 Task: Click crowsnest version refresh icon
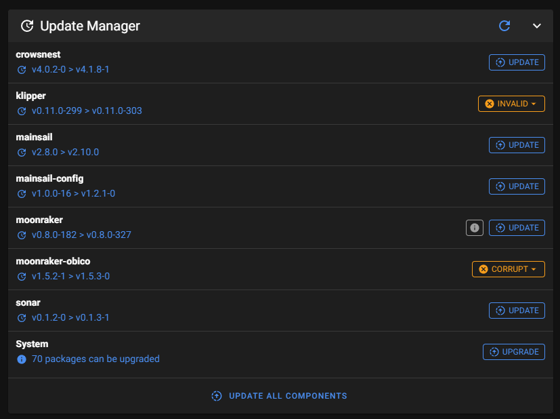click(x=22, y=70)
